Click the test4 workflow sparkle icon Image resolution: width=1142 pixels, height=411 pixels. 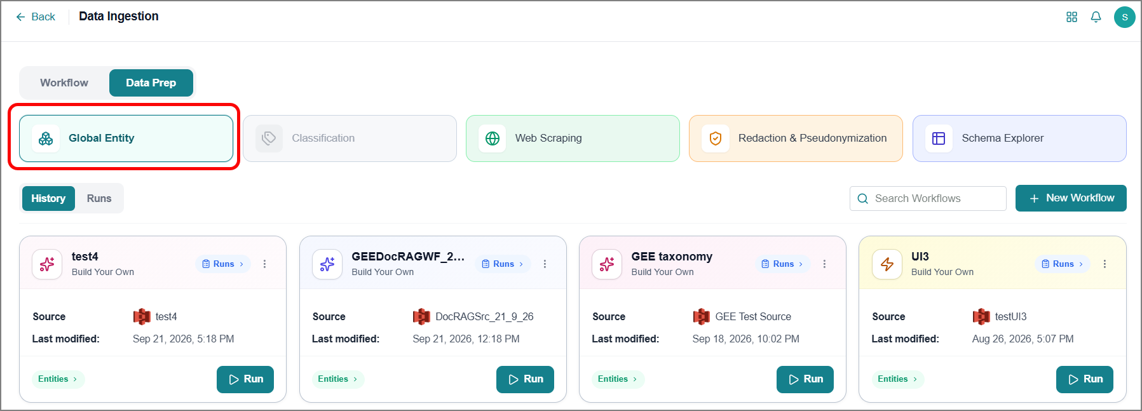pyautogui.click(x=47, y=264)
